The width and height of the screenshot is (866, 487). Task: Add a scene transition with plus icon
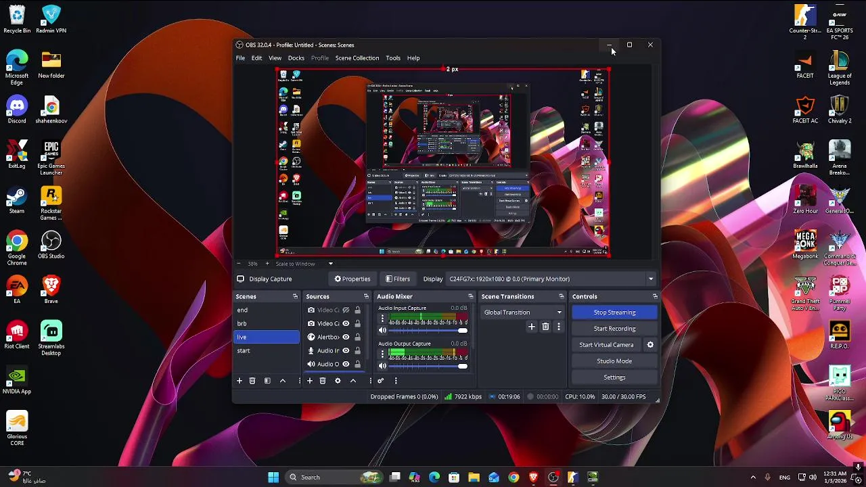(x=531, y=327)
